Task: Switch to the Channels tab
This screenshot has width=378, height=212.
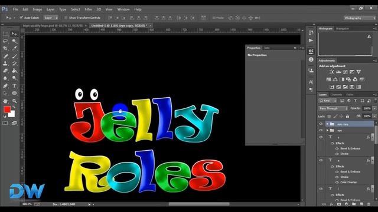Action: pos(336,95)
